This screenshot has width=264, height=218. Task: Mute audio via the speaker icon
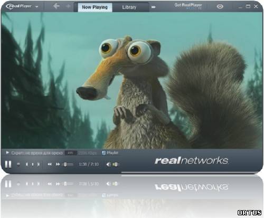pos(109,164)
